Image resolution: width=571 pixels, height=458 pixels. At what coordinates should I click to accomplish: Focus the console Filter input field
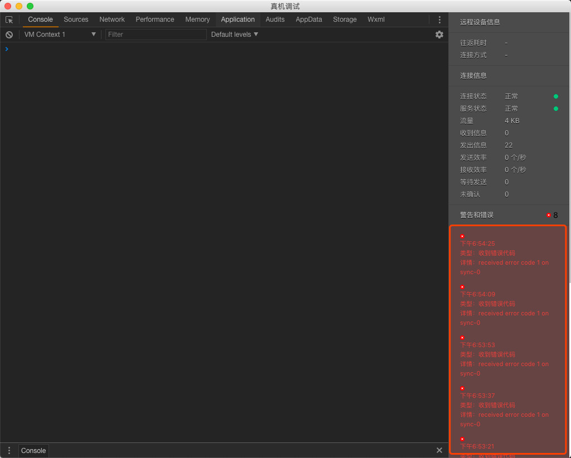point(156,35)
